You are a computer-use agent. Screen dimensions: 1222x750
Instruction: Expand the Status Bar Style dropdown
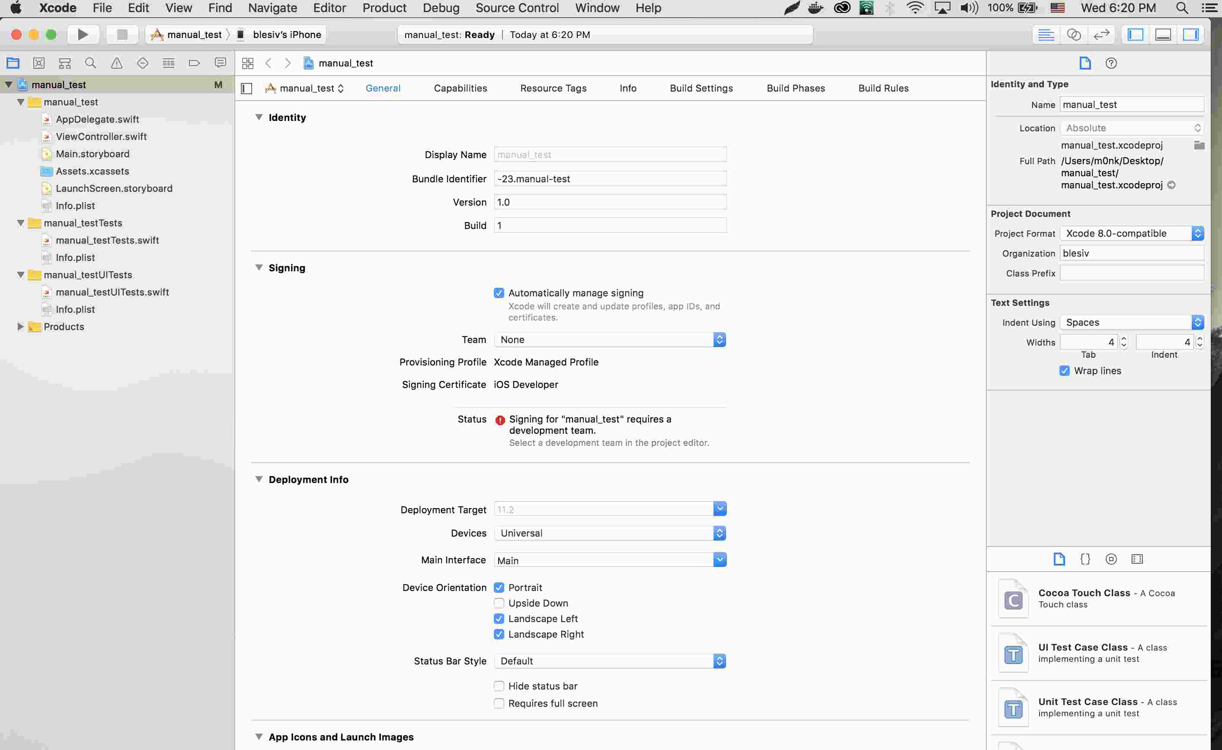click(x=719, y=660)
